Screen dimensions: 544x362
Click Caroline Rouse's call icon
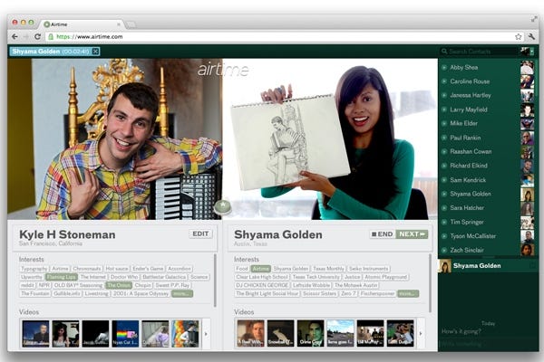(x=444, y=81)
